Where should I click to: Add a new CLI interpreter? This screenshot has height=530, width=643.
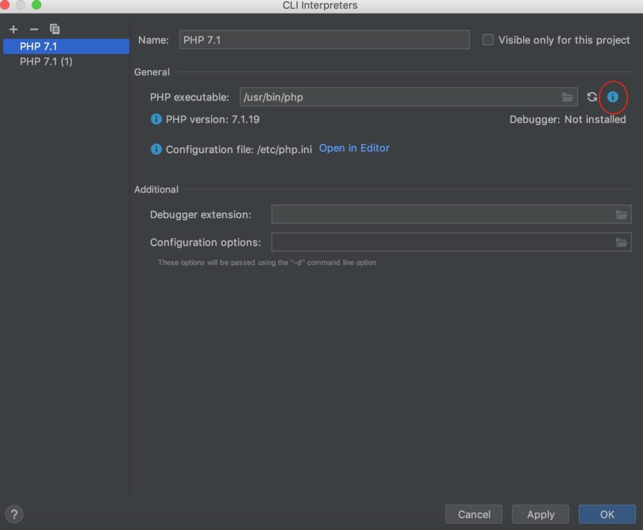(x=13, y=29)
